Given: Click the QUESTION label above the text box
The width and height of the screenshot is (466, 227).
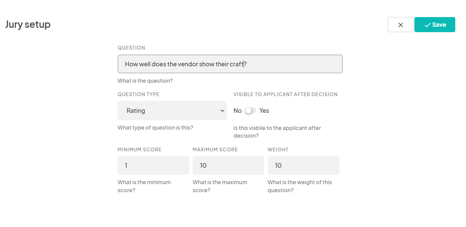Looking at the screenshot, I should (x=131, y=48).
